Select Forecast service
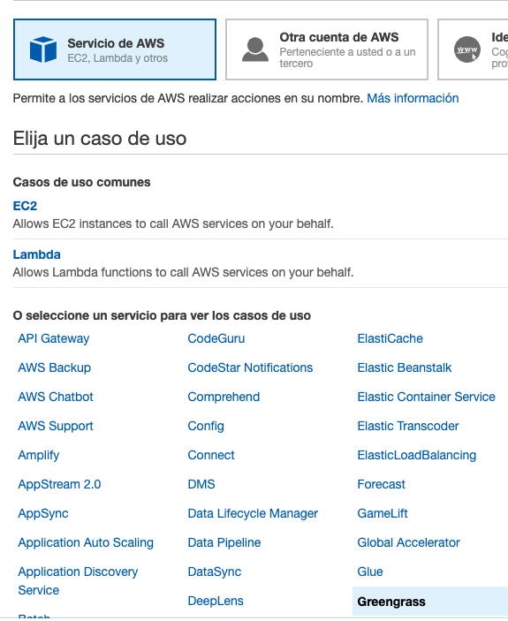The image size is (508, 621). (x=382, y=484)
